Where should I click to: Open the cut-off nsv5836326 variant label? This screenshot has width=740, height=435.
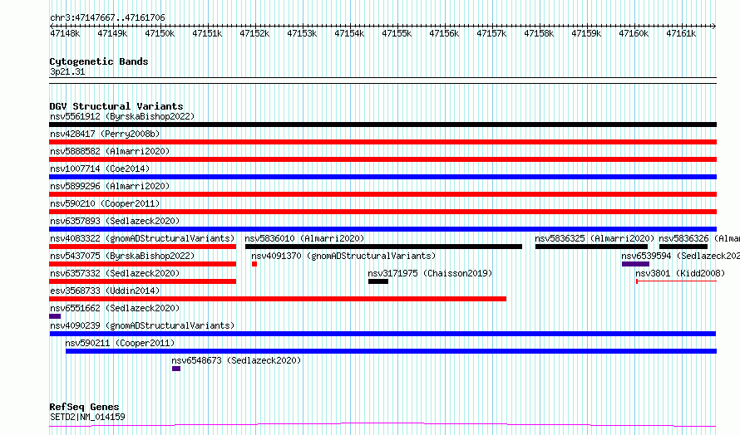tap(699, 238)
